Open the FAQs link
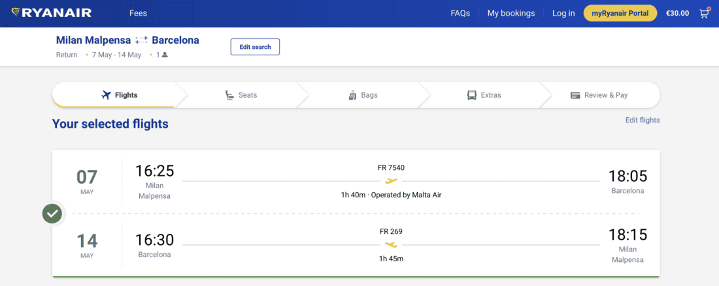 [460, 13]
